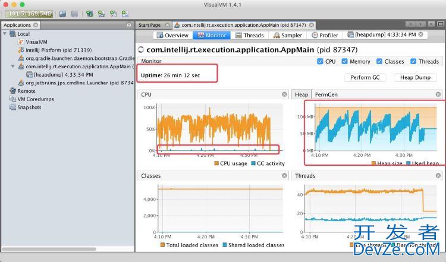446x262 pixels.
Task: Click the Applications panel title tab
Action: tap(20, 25)
